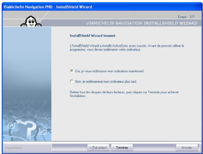This screenshot has height=154, width=203.
Task: Go back with the Précédent button
Action: click(98, 147)
